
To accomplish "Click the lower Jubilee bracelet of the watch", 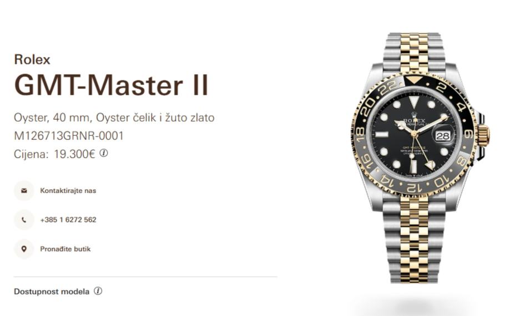I will 414,239.
